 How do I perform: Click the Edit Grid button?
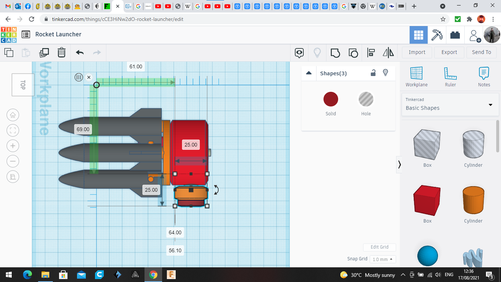(379, 247)
